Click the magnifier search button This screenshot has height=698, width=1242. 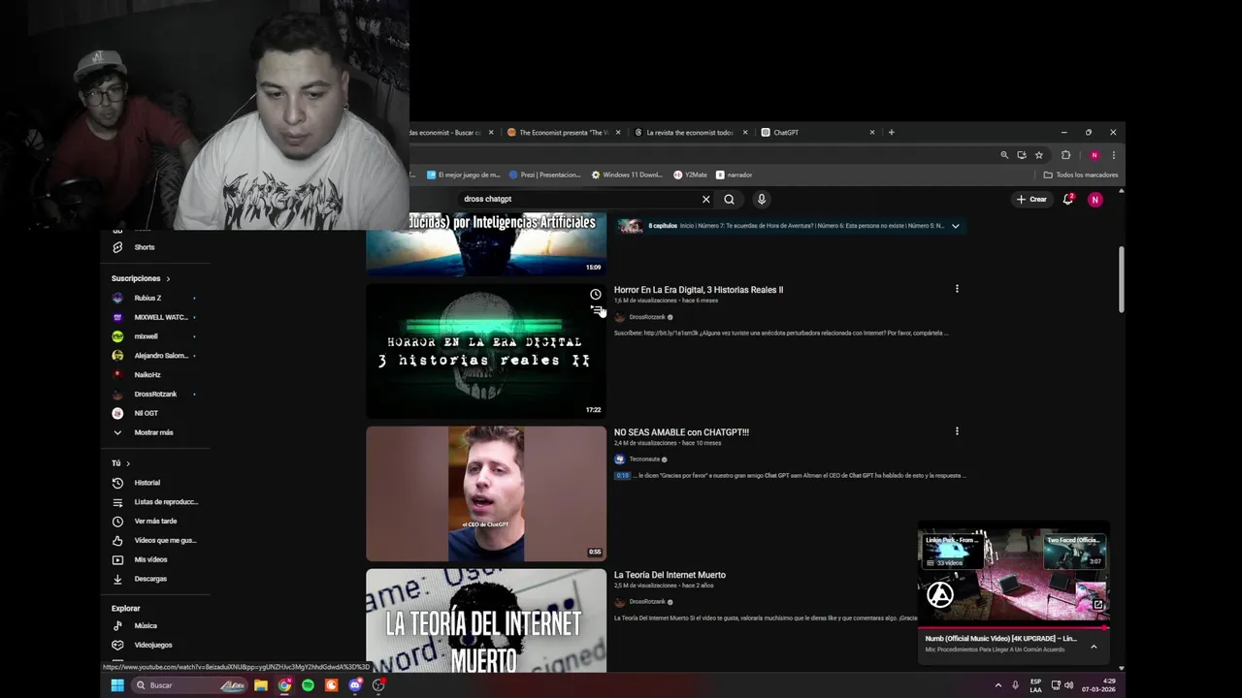click(x=729, y=199)
